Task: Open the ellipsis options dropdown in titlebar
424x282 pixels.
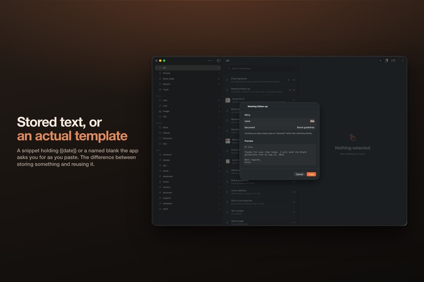Action: tap(210, 61)
